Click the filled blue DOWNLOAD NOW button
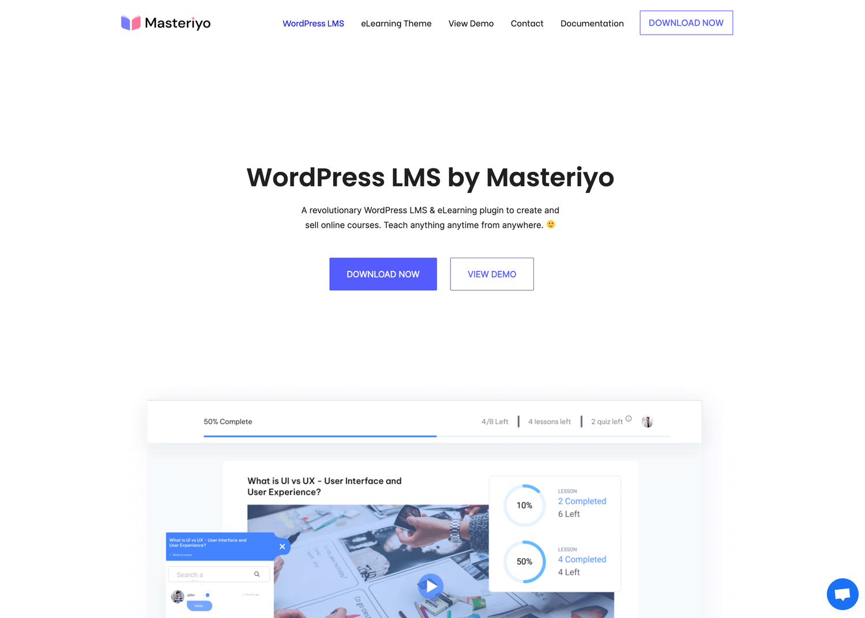 pos(383,274)
